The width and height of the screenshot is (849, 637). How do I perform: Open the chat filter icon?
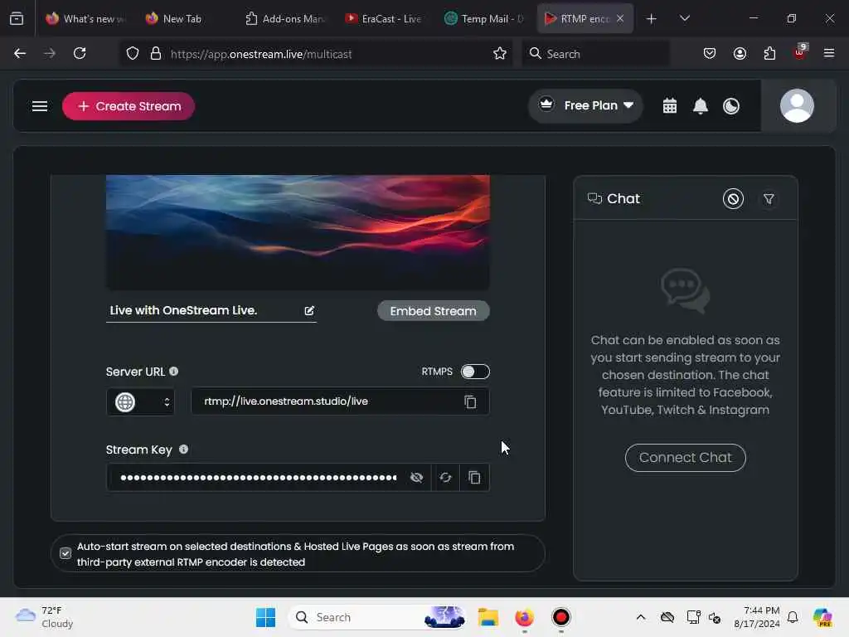[769, 199]
